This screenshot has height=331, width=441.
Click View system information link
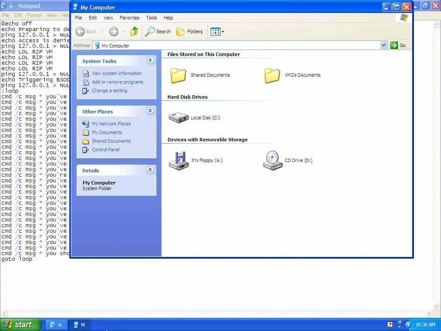click(117, 73)
